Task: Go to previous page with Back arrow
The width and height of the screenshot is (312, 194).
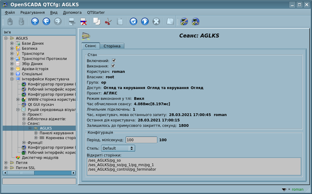Action: pos(46,21)
